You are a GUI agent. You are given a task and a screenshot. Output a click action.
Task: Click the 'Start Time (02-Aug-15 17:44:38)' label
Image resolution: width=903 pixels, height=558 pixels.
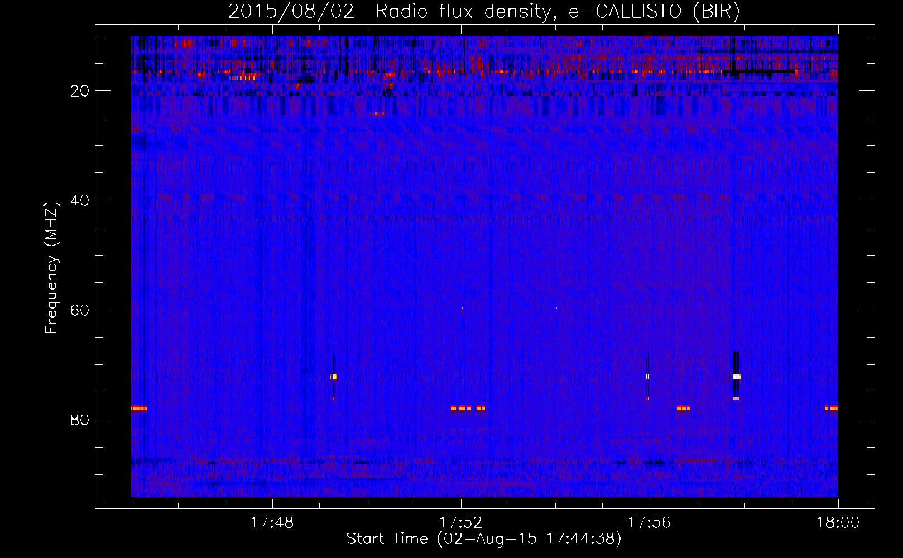484,539
